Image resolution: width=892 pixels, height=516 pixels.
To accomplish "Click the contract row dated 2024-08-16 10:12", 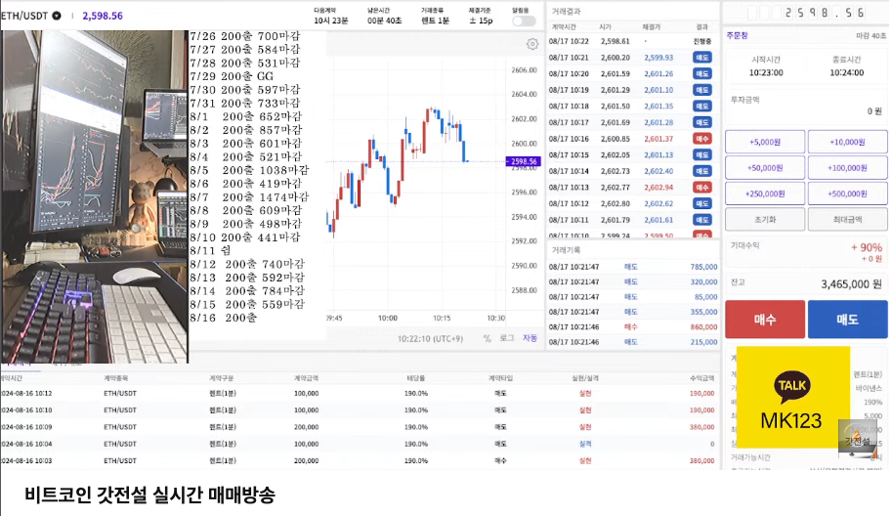I will pyautogui.click(x=359, y=393).
